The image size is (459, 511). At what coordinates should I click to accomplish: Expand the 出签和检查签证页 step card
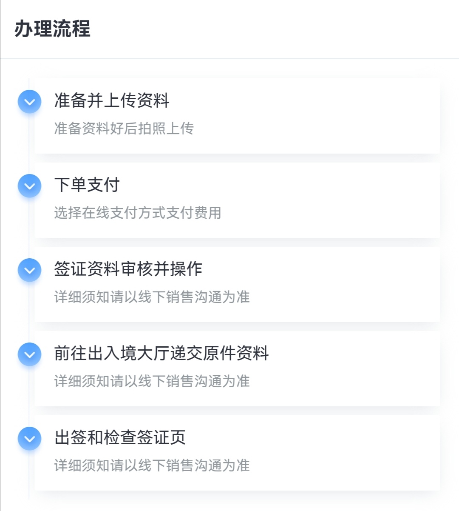tap(237, 453)
